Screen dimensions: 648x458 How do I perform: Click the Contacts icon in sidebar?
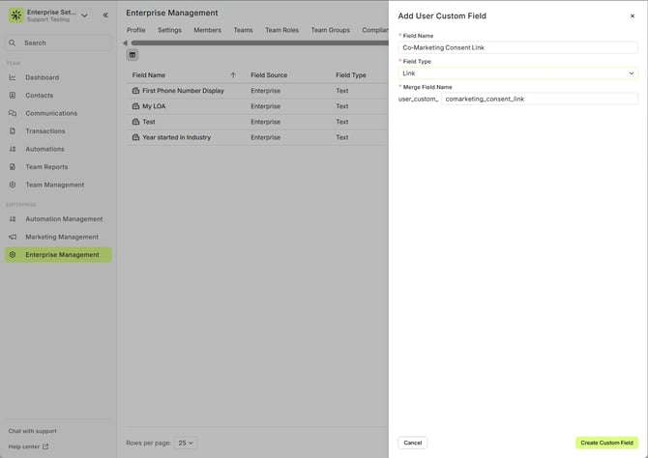click(13, 96)
